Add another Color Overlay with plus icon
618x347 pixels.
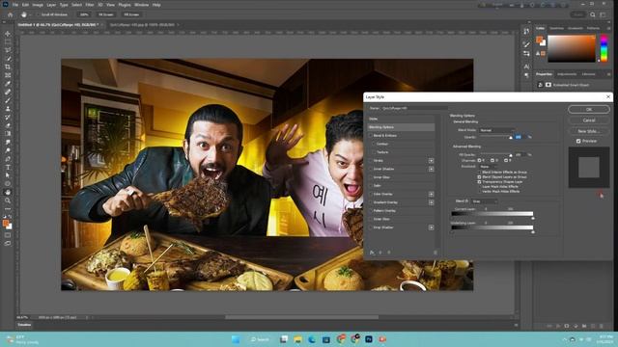432,194
